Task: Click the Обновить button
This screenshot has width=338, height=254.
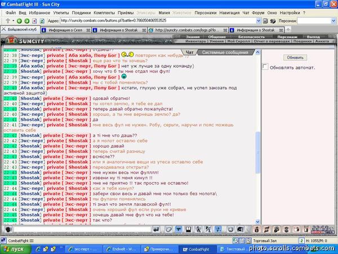Action: pos(295,58)
